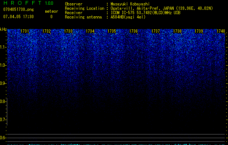228x145 pixels.
Task: Click the meteor label
Action: point(51,11)
